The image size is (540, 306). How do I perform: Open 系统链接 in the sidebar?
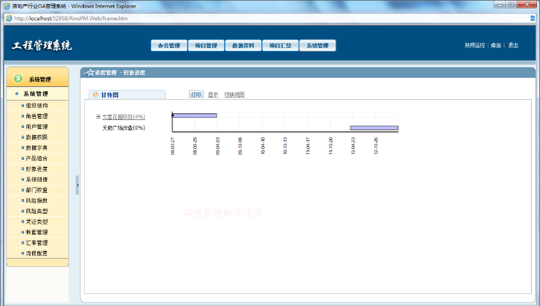[37, 179]
